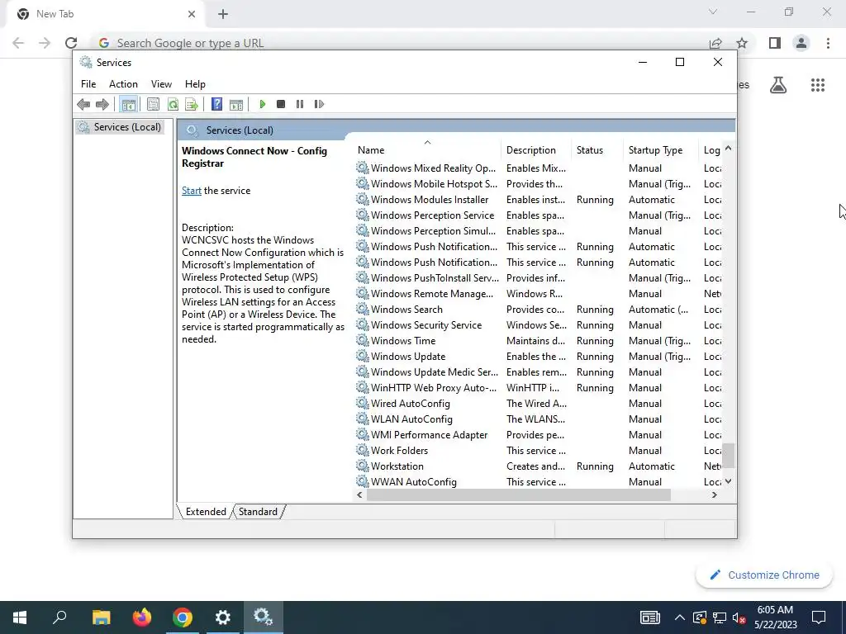This screenshot has height=634, width=846.
Task: Click the Start the service link
Action: tap(192, 191)
